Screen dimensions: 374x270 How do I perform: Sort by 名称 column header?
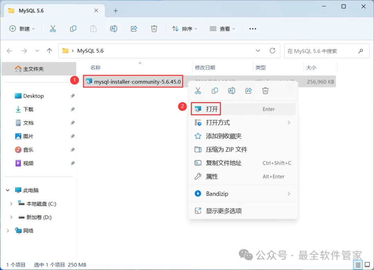(96, 68)
